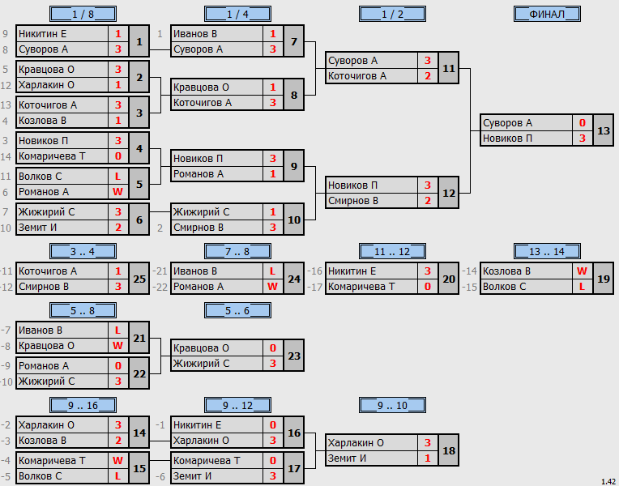Viewport: 619px width, 486px height.
Task: Open the ФИНАЛ header label
Action: pyautogui.click(x=547, y=14)
